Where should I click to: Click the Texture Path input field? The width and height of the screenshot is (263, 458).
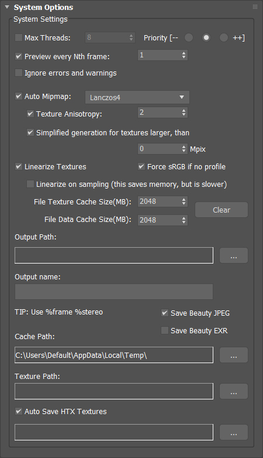114,391
